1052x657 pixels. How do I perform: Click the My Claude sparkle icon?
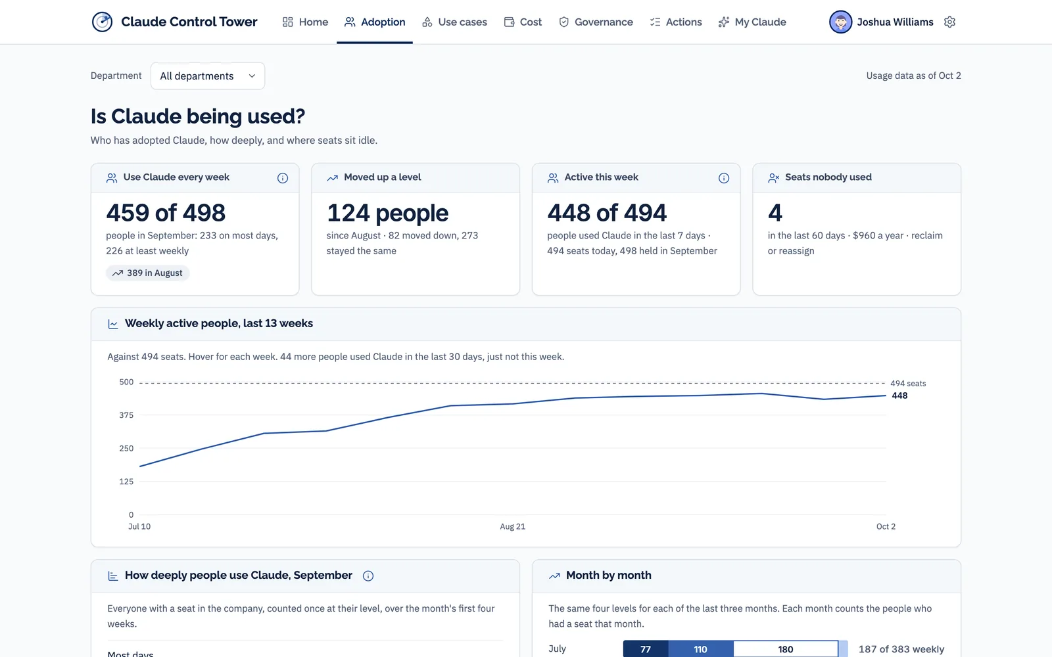click(724, 22)
